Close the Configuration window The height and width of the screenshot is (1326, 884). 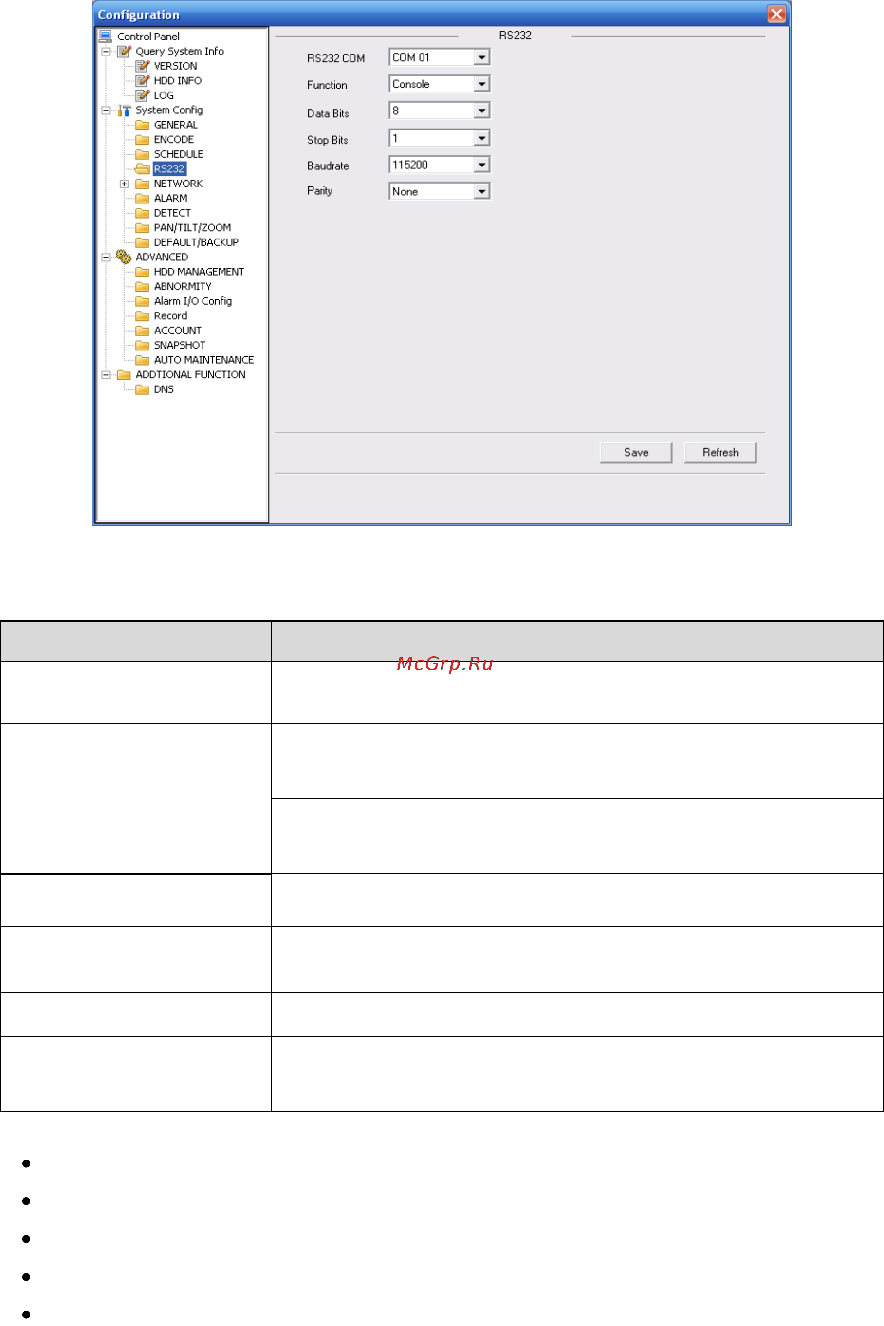click(x=776, y=14)
